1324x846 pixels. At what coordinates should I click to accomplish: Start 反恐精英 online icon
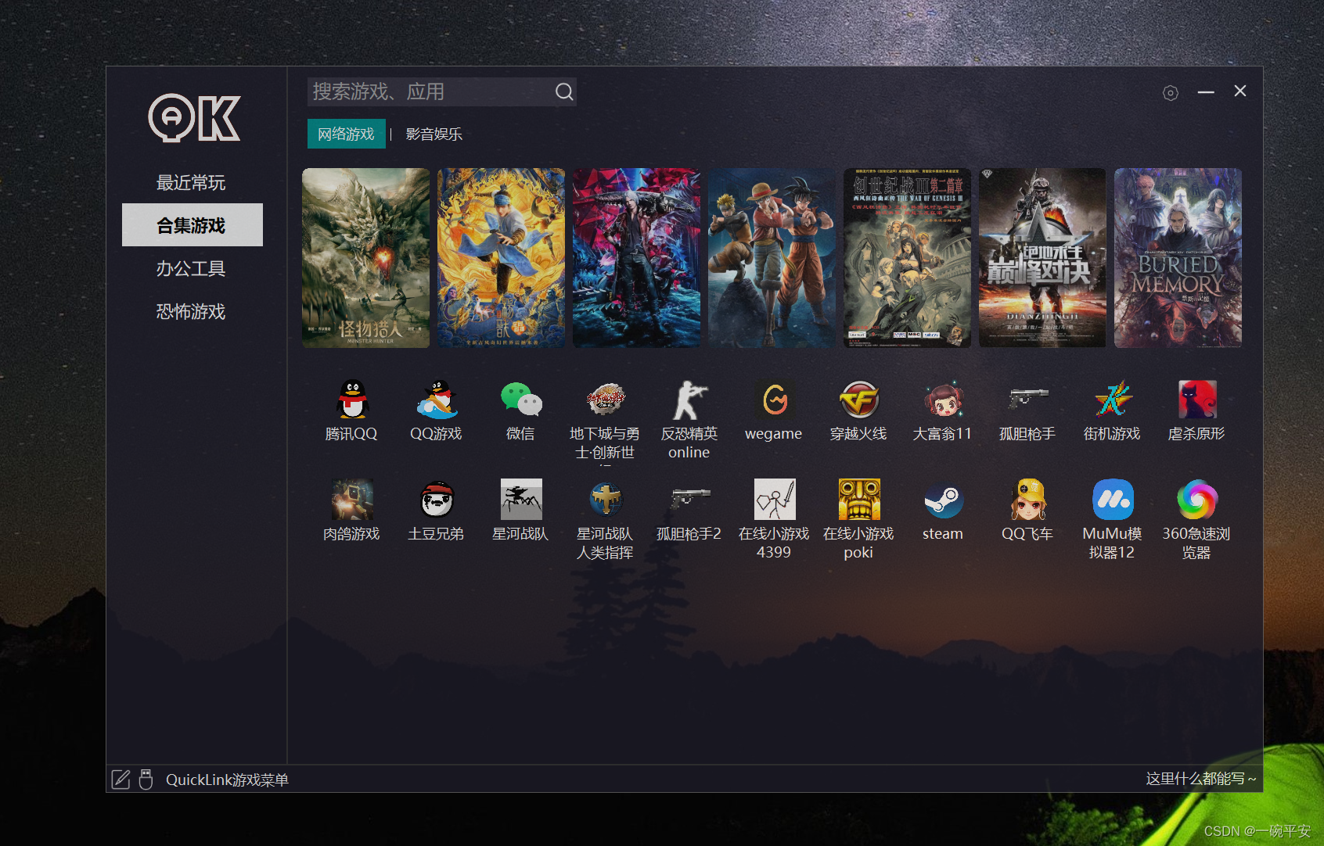[690, 400]
